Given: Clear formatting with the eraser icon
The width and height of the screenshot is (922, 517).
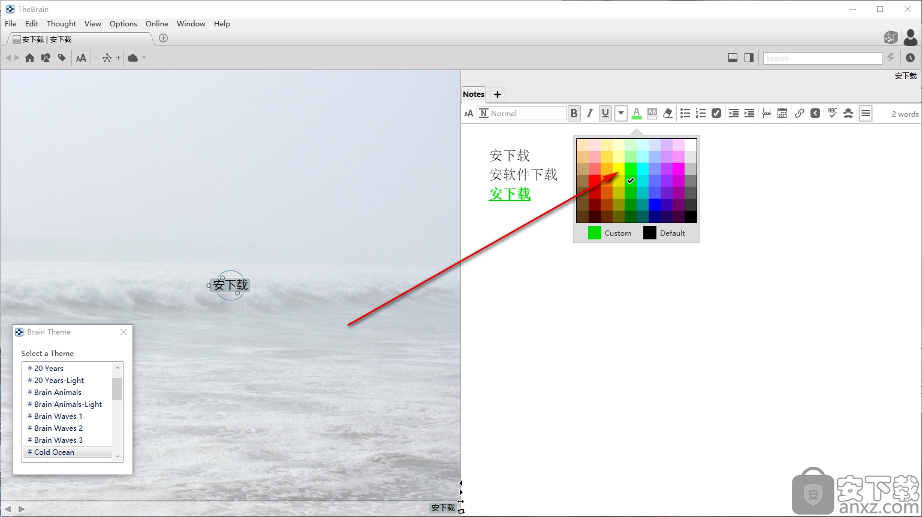Looking at the screenshot, I should tap(668, 113).
